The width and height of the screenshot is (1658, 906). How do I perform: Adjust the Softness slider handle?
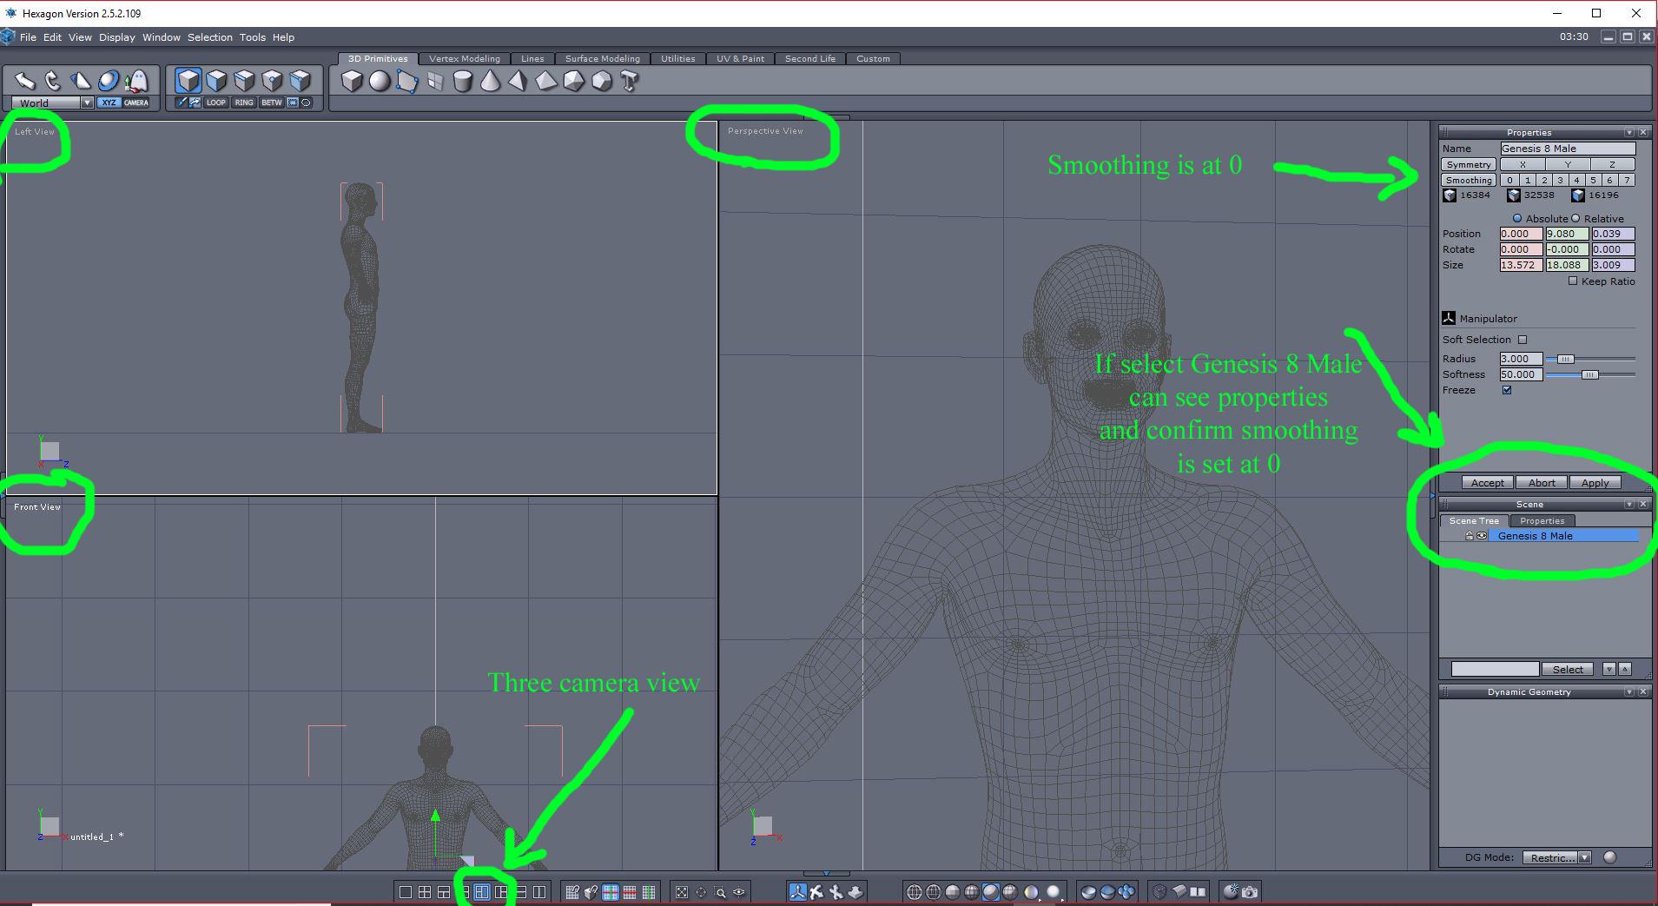point(1589,374)
